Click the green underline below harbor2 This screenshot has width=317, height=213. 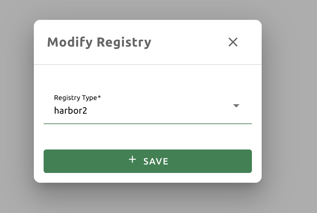147,123
